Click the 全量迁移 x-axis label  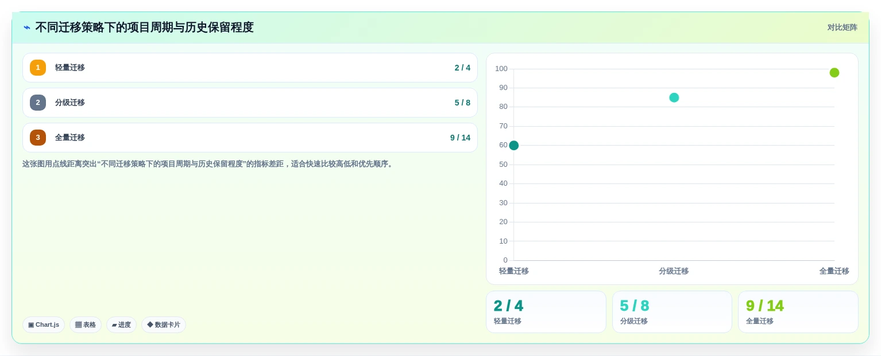834,271
